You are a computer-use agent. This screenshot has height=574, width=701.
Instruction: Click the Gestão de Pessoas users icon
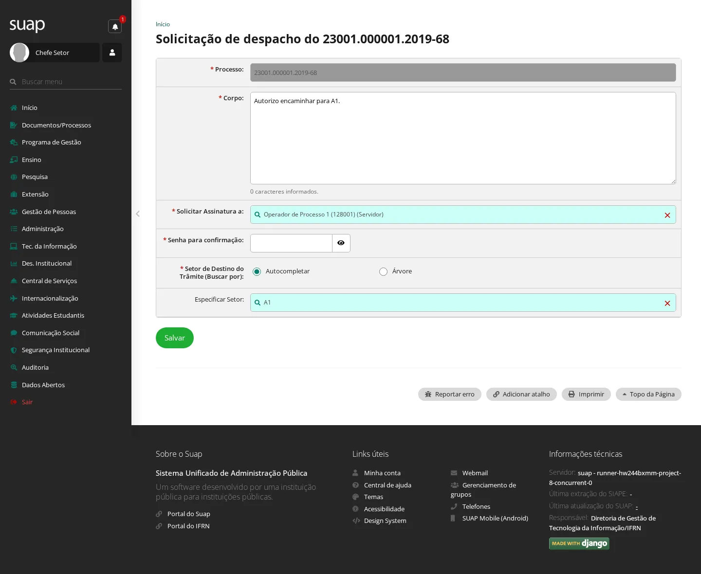click(14, 212)
